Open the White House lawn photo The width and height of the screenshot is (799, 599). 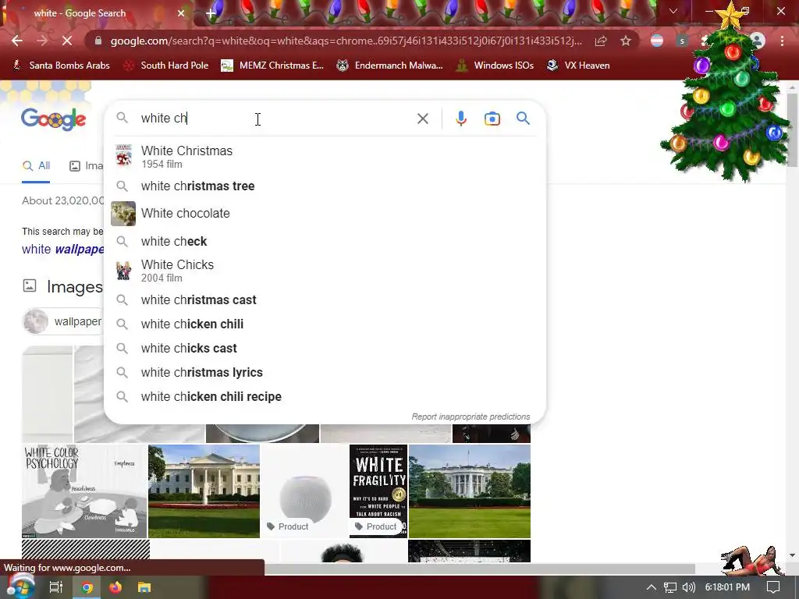tap(469, 491)
